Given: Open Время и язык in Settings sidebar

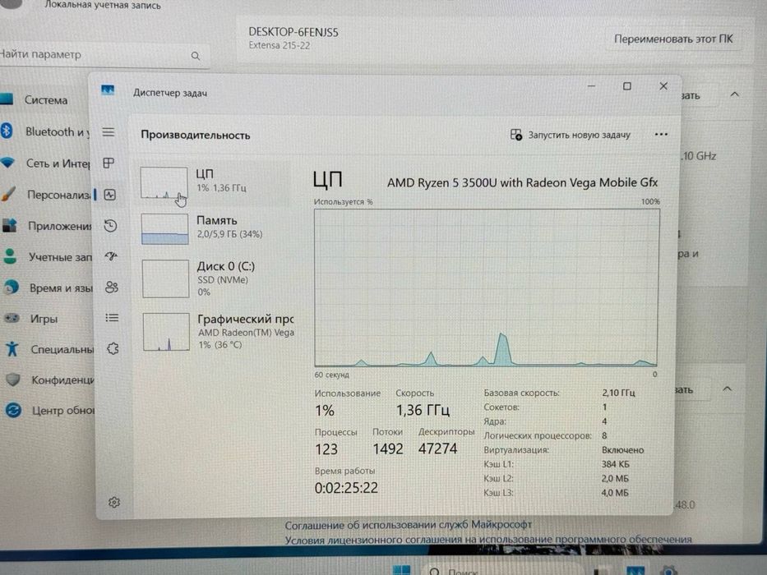Looking at the screenshot, I should (x=48, y=288).
